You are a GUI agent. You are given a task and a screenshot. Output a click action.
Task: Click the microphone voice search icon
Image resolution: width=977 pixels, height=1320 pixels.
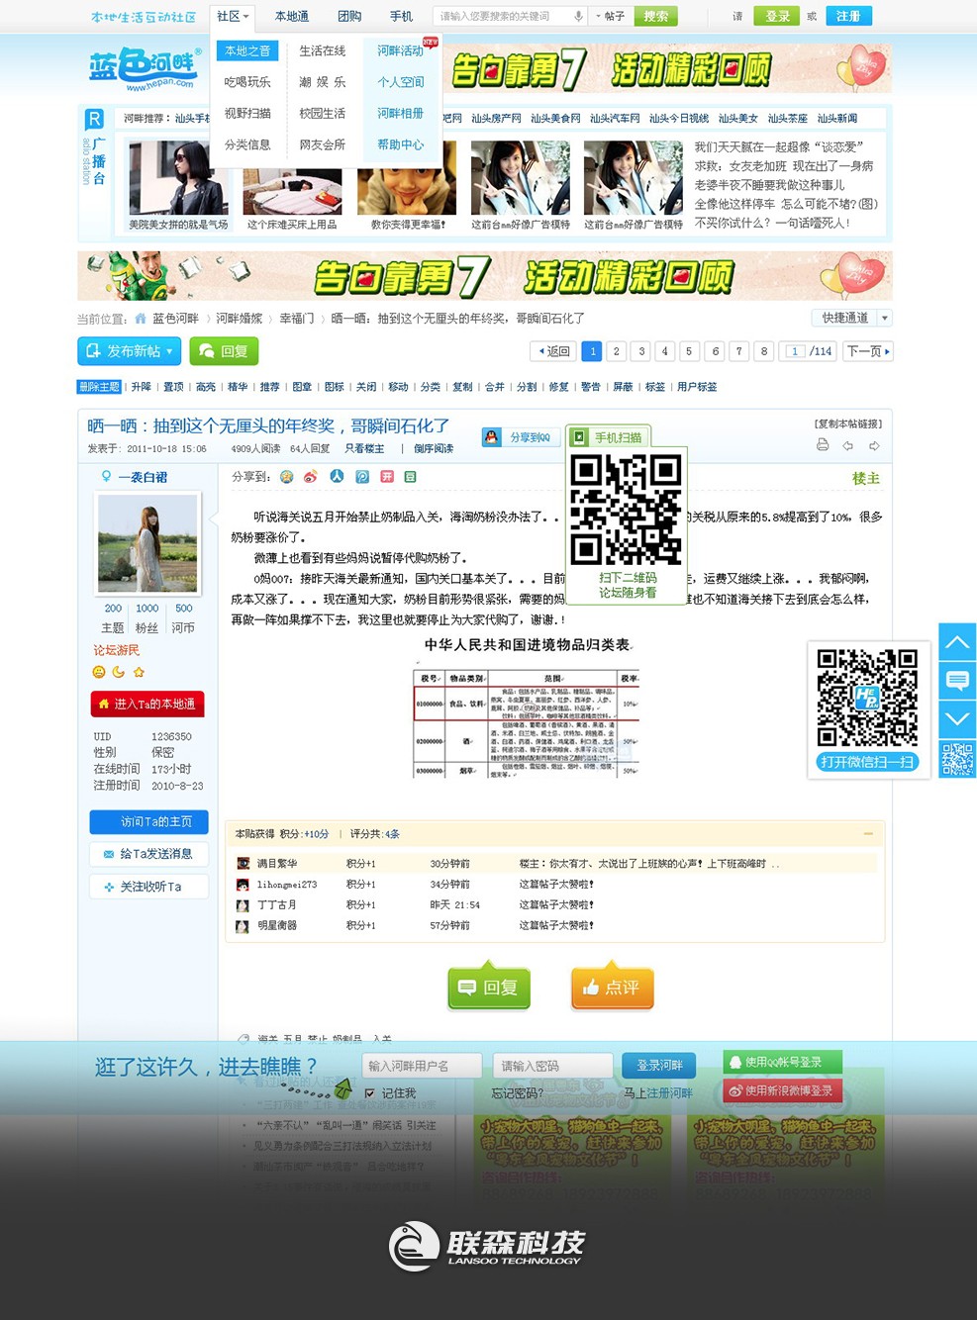(578, 16)
